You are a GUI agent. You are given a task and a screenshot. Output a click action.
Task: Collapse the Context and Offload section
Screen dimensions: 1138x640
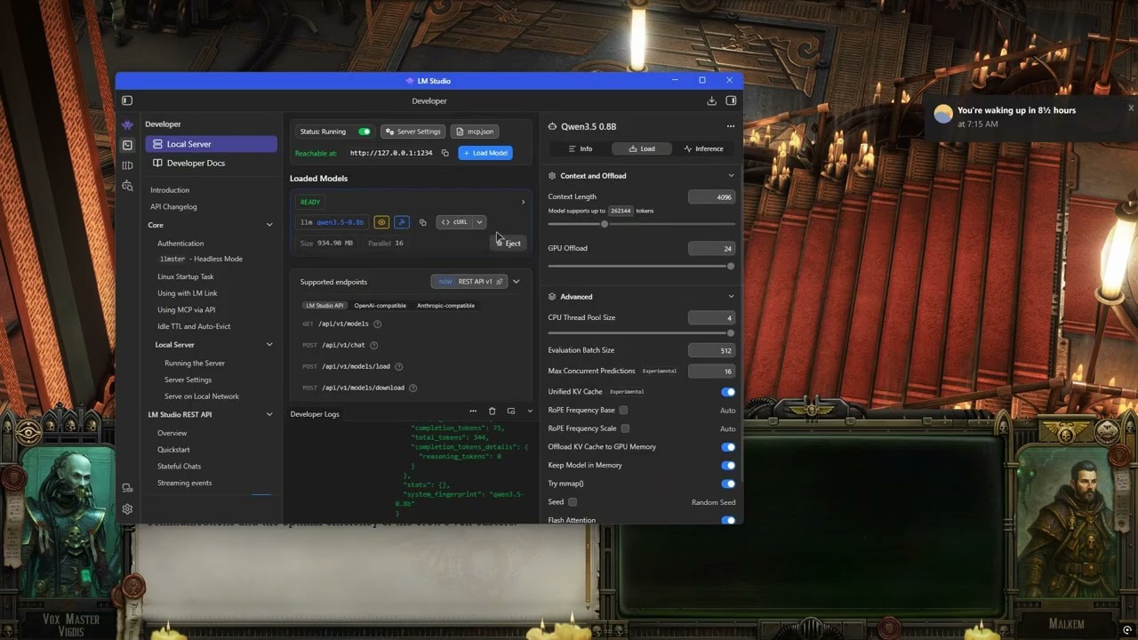pyautogui.click(x=731, y=176)
